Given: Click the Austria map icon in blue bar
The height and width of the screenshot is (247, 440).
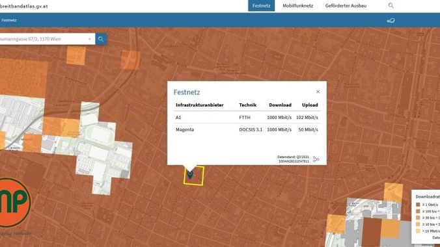Looking at the screenshot, I should pos(391,20).
